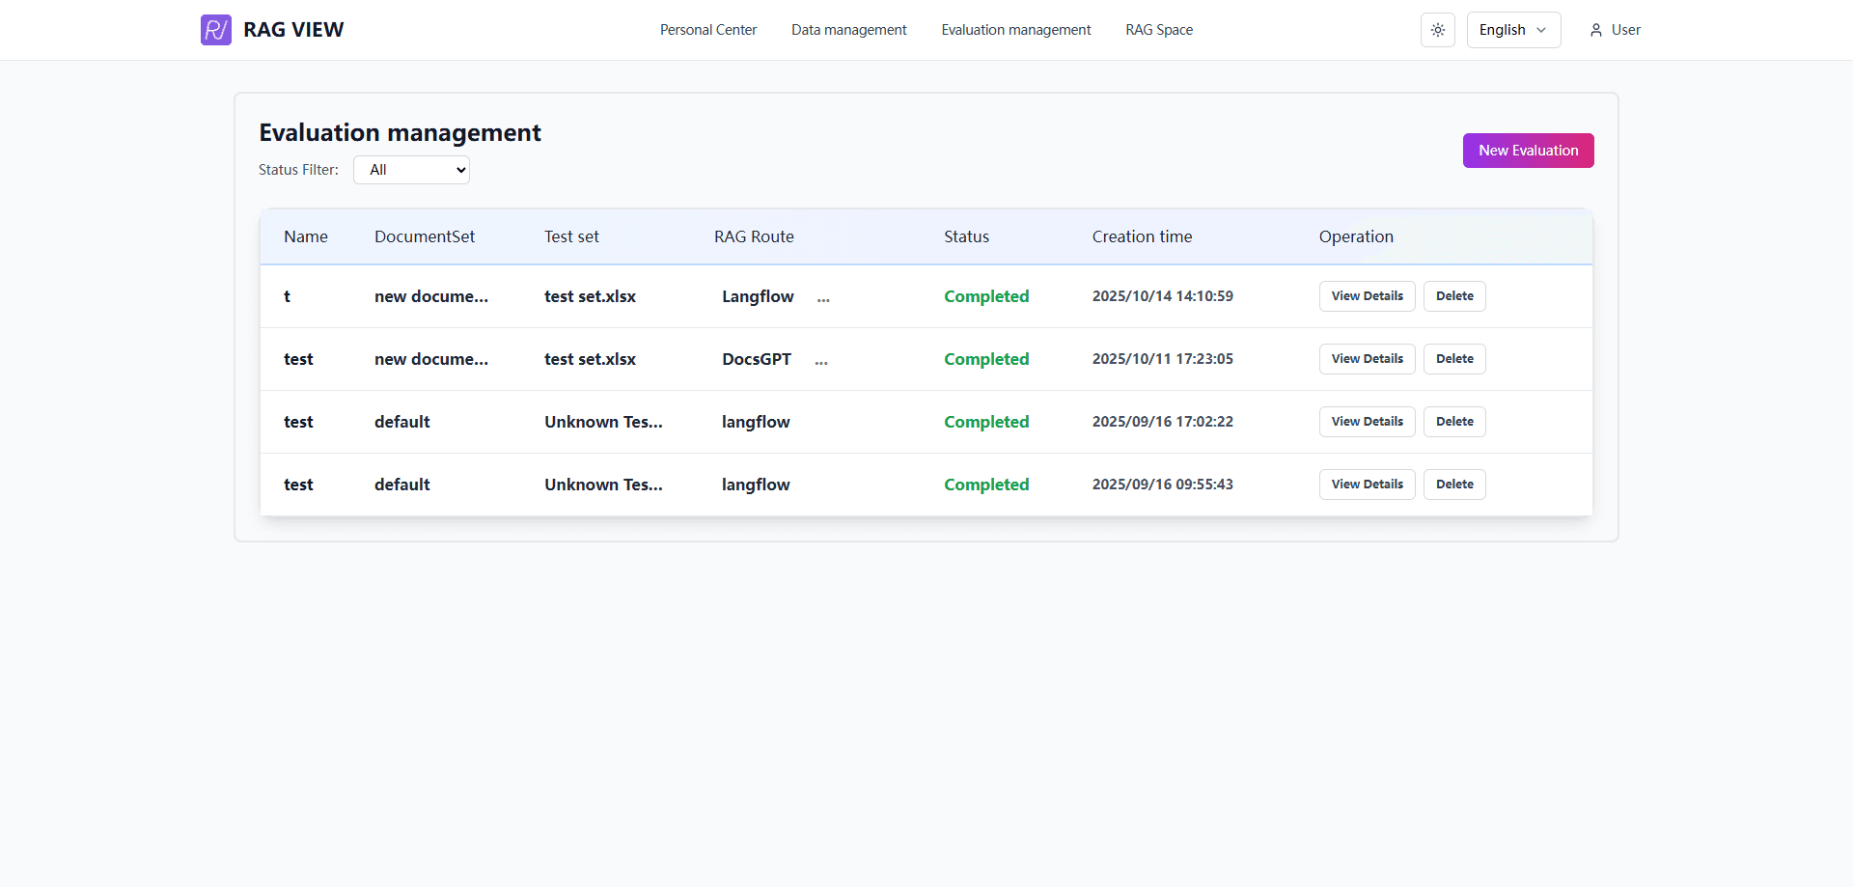View details of the Langflow evaluation 't'

1367,296
